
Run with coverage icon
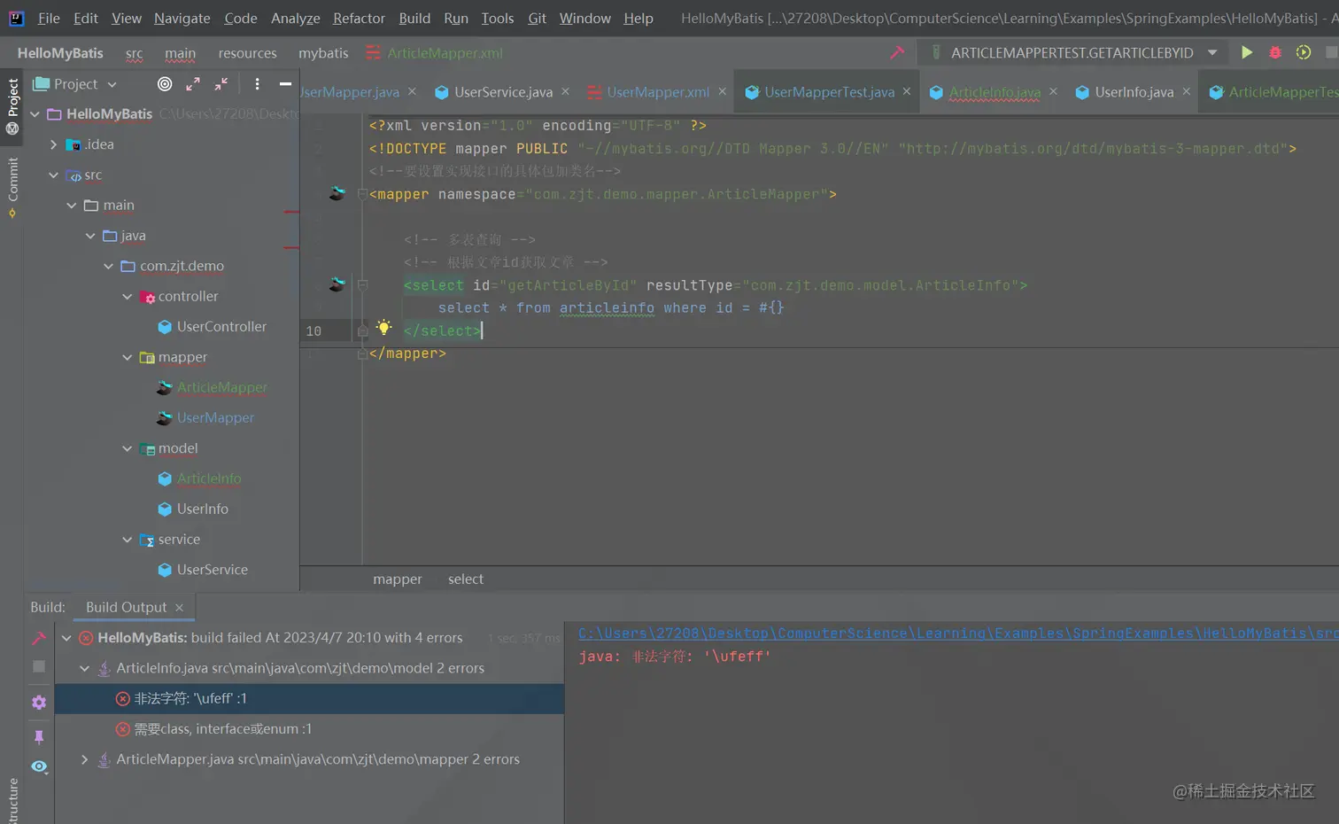pos(1304,52)
